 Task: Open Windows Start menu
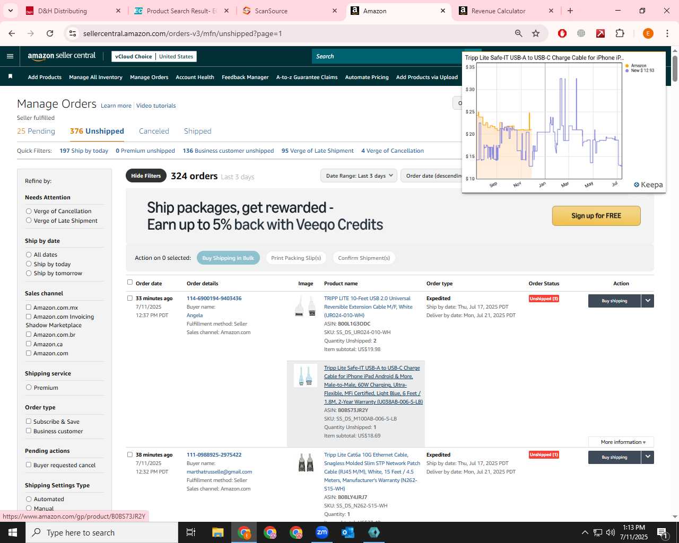[13, 532]
